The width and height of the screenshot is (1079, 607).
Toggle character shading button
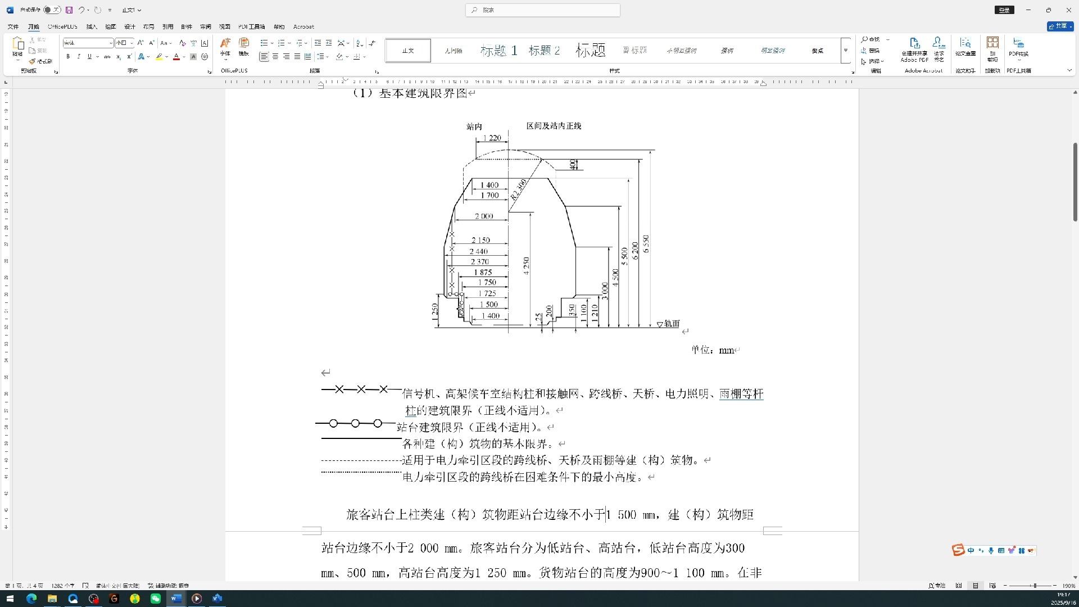click(x=193, y=57)
